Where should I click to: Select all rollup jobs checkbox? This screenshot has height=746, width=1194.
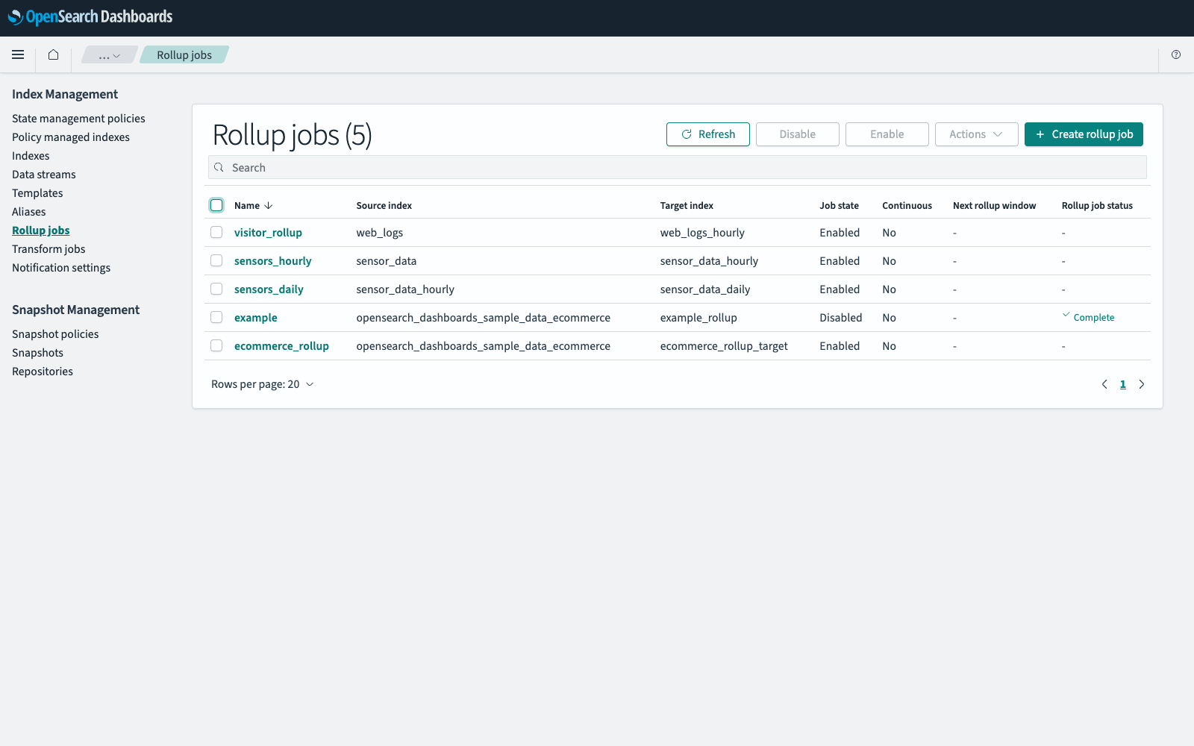click(216, 205)
